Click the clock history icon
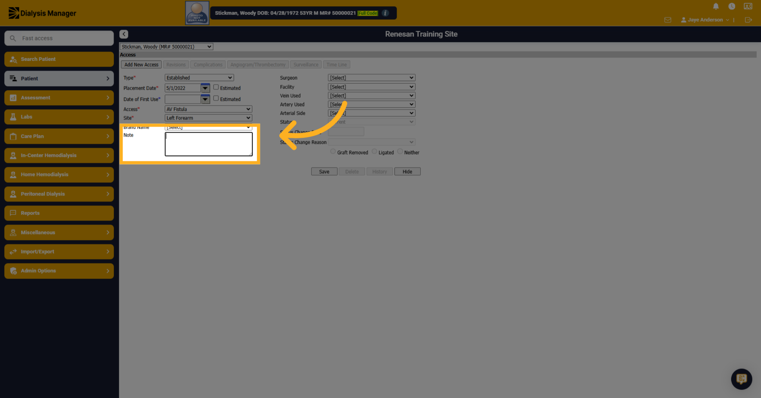The height and width of the screenshot is (398, 761). pos(732,6)
